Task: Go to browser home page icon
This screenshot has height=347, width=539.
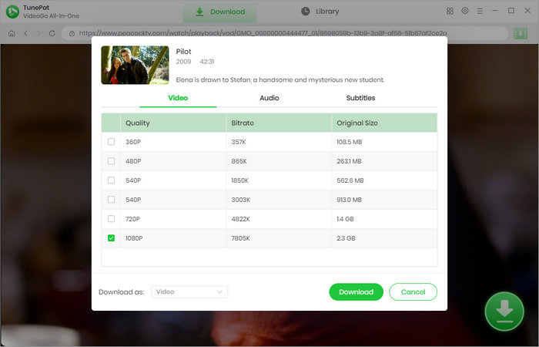Action: coord(12,33)
